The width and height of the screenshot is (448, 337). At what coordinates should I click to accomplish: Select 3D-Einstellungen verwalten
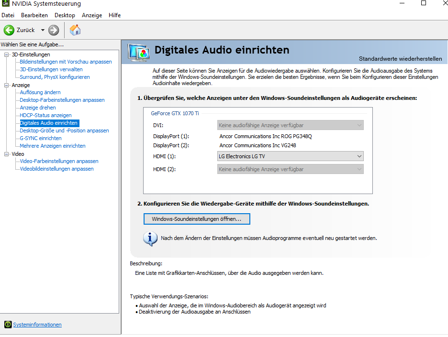click(x=51, y=69)
